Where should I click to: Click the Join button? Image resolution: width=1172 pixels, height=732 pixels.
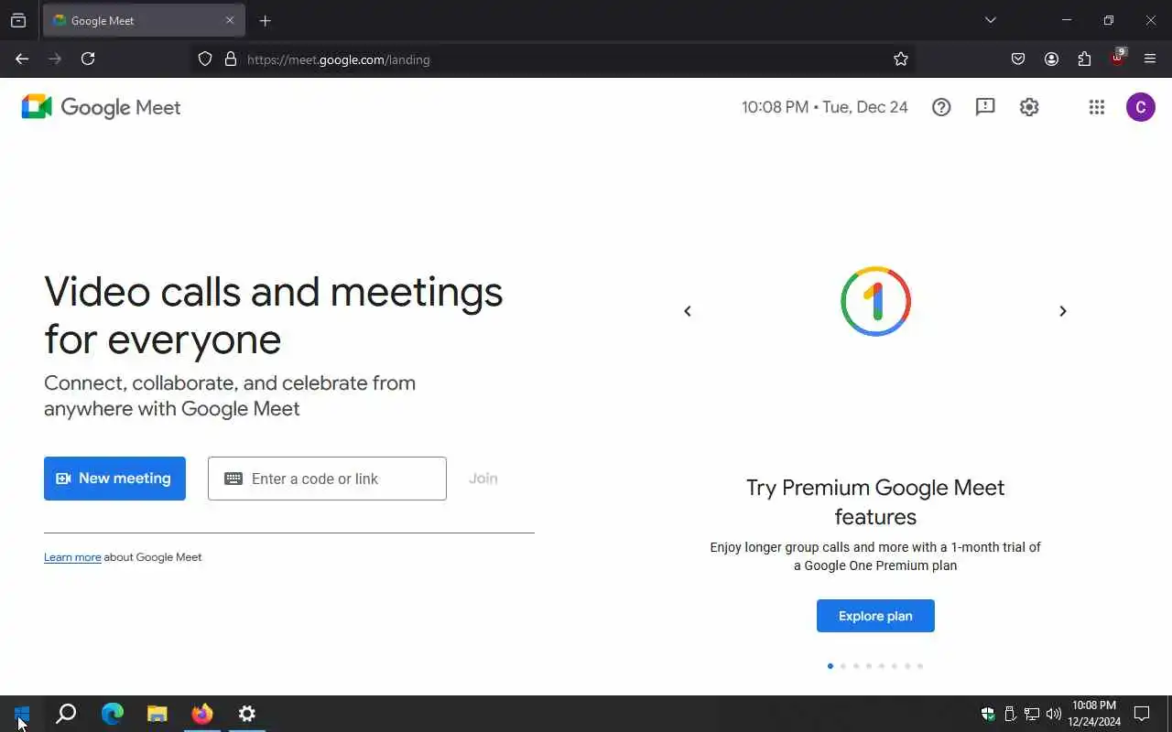[483, 479]
